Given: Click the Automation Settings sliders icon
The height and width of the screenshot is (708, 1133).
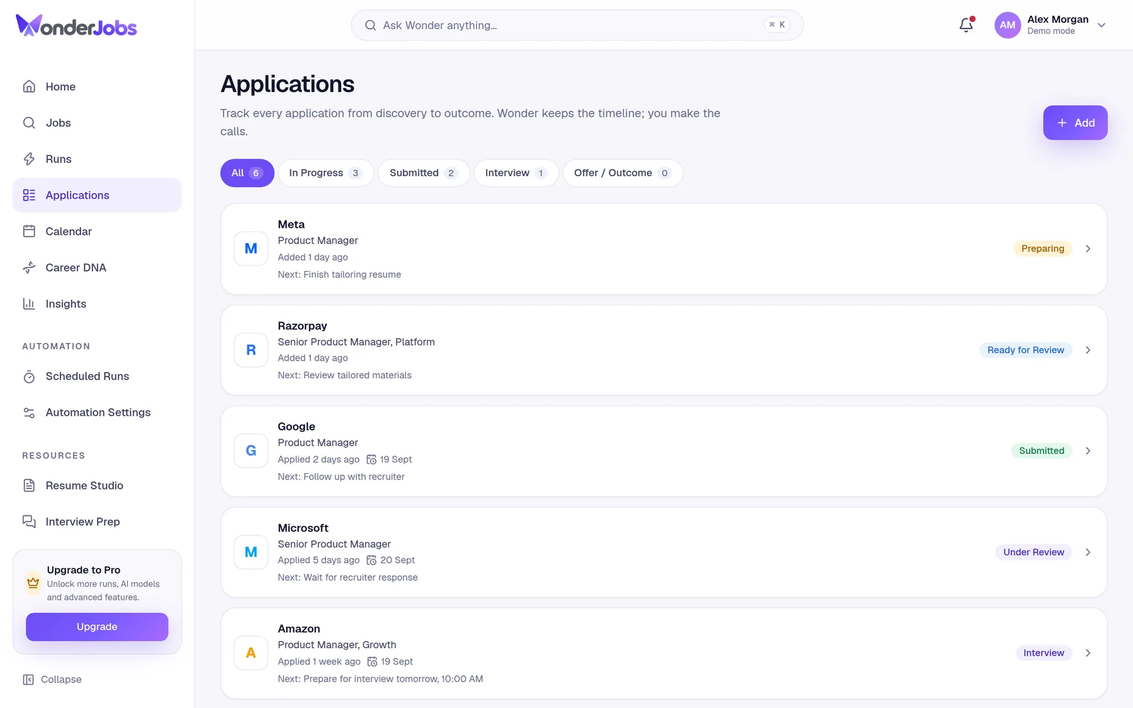Looking at the screenshot, I should click(x=29, y=413).
